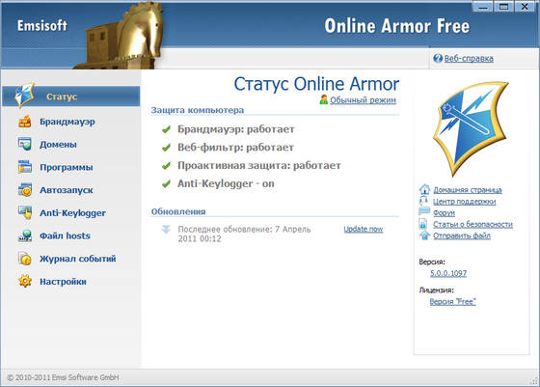This screenshot has height=387, width=540.
Task: Open Anti-Keylogger via its hand icon
Action: [25, 212]
